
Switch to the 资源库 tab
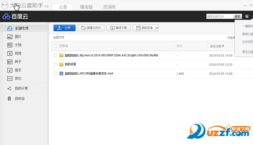109,7
